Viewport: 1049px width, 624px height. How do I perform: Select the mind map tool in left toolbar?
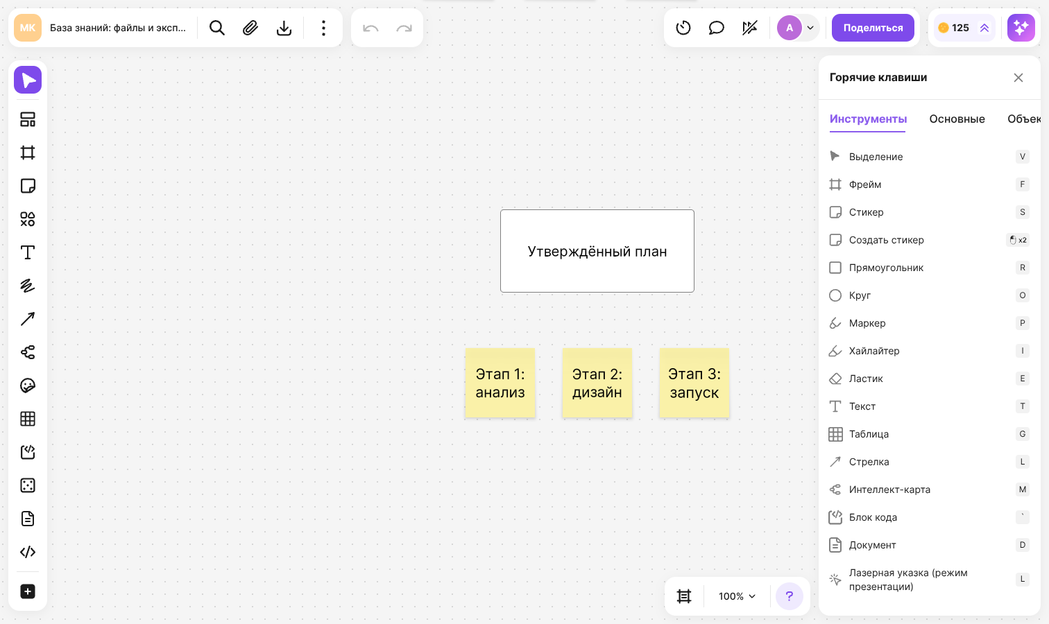[x=28, y=352]
